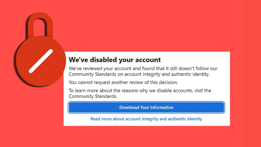Click blank white space right of the heading
This screenshot has height=147, width=261.
(x=196, y=60)
